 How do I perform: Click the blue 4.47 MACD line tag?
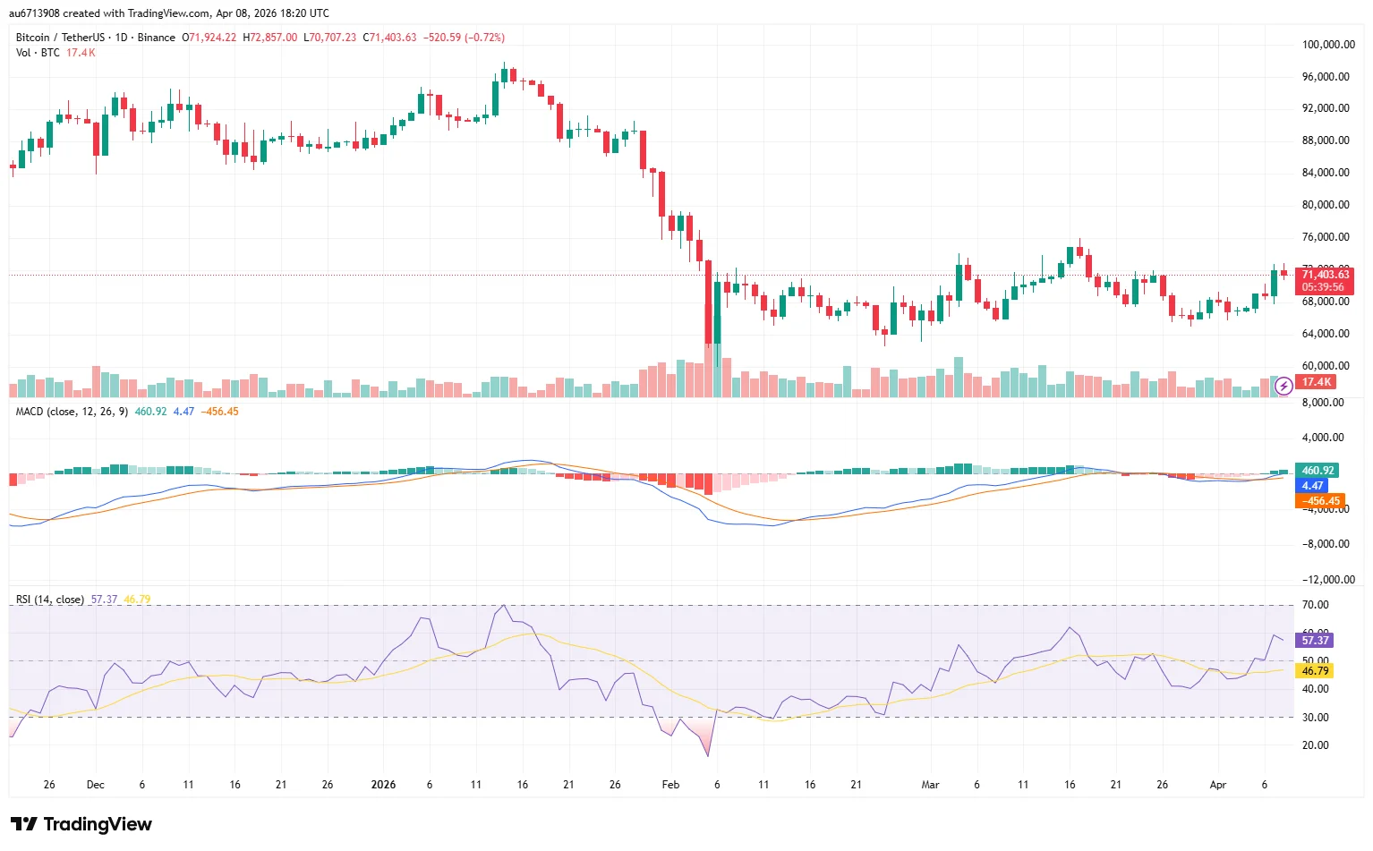pos(1312,486)
